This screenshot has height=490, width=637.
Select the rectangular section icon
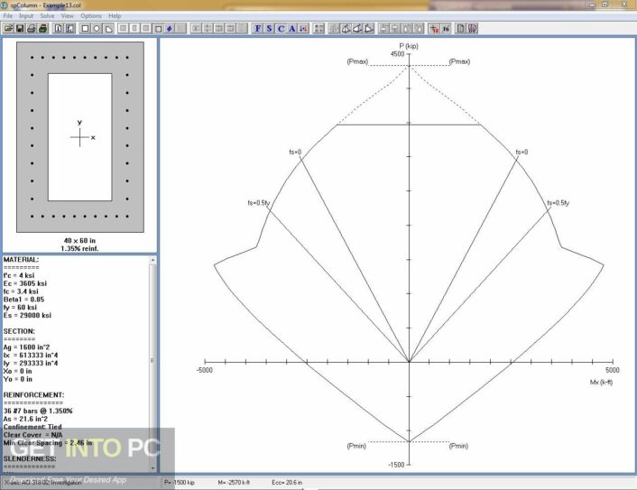pos(86,29)
